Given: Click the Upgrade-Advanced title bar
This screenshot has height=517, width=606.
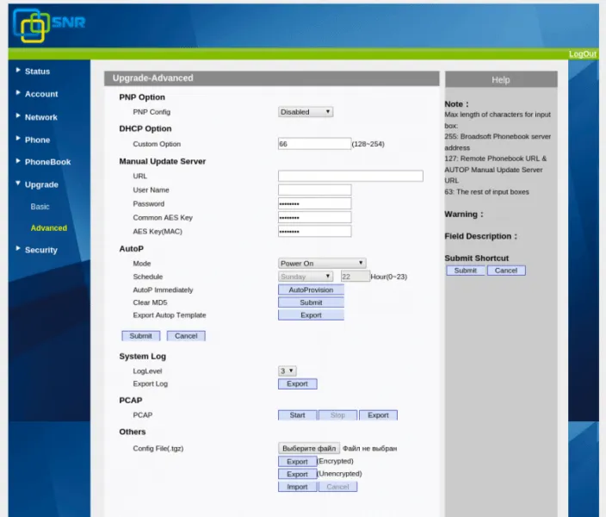Looking at the screenshot, I should click(272, 78).
